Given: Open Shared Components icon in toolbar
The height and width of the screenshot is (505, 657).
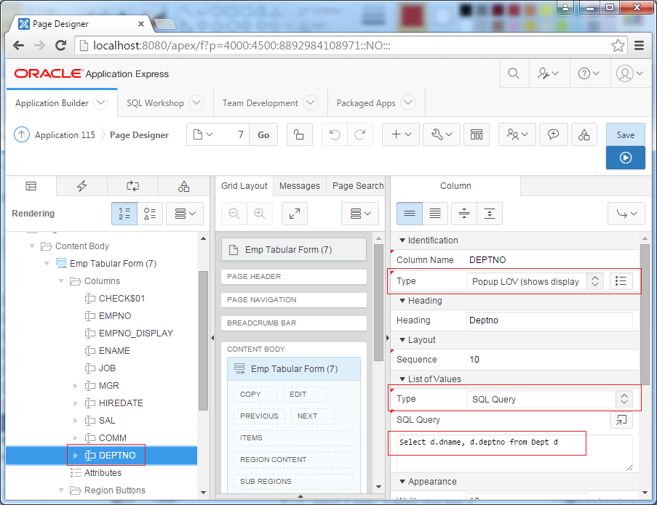Looking at the screenshot, I should pyautogui.click(x=584, y=134).
